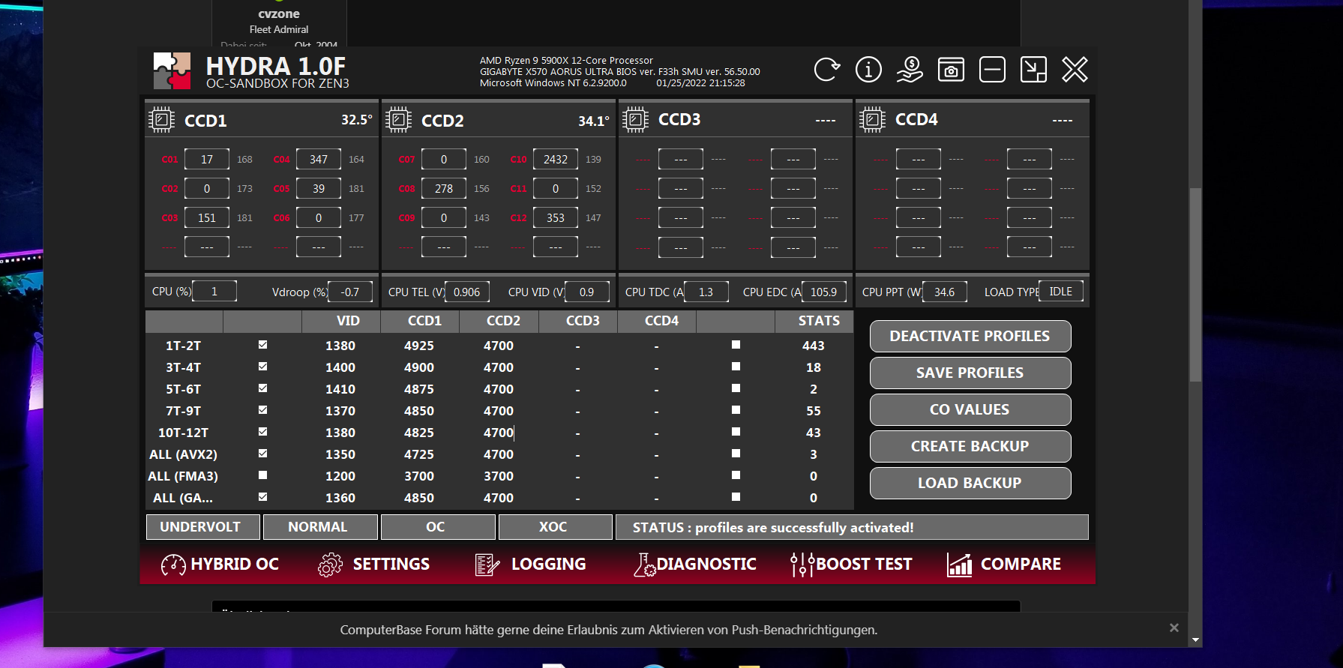Click the browser page vertical scrollbar
1343x668 pixels.
pyautogui.click(x=1195, y=285)
